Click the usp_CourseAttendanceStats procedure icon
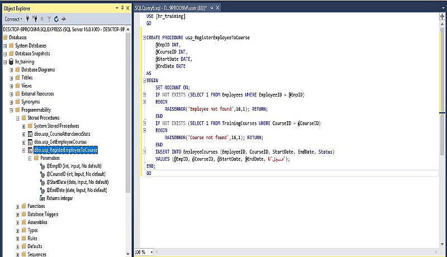The width and height of the screenshot is (447, 257). 30,134
